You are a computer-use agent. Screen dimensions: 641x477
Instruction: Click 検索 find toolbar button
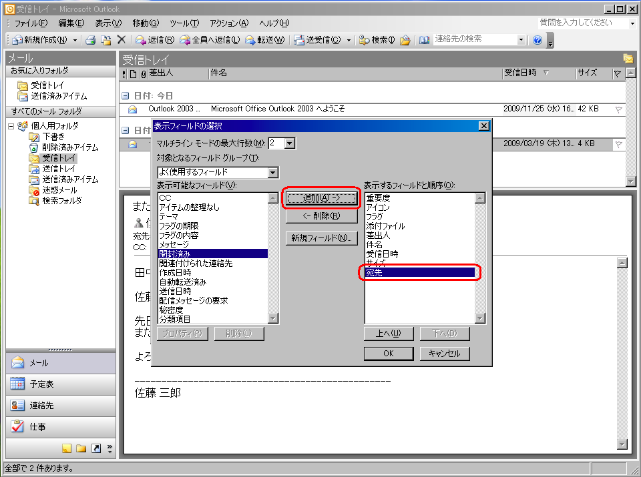pyautogui.click(x=377, y=39)
